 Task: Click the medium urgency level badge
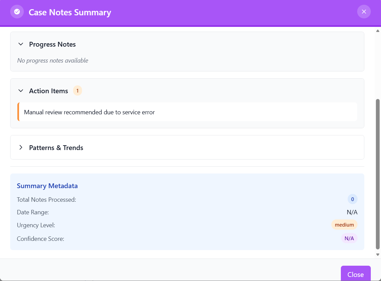pos(344,225)
